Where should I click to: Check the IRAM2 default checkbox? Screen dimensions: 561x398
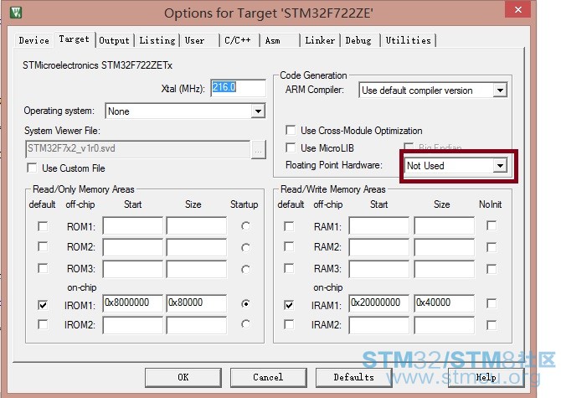[x=289, y=324]
